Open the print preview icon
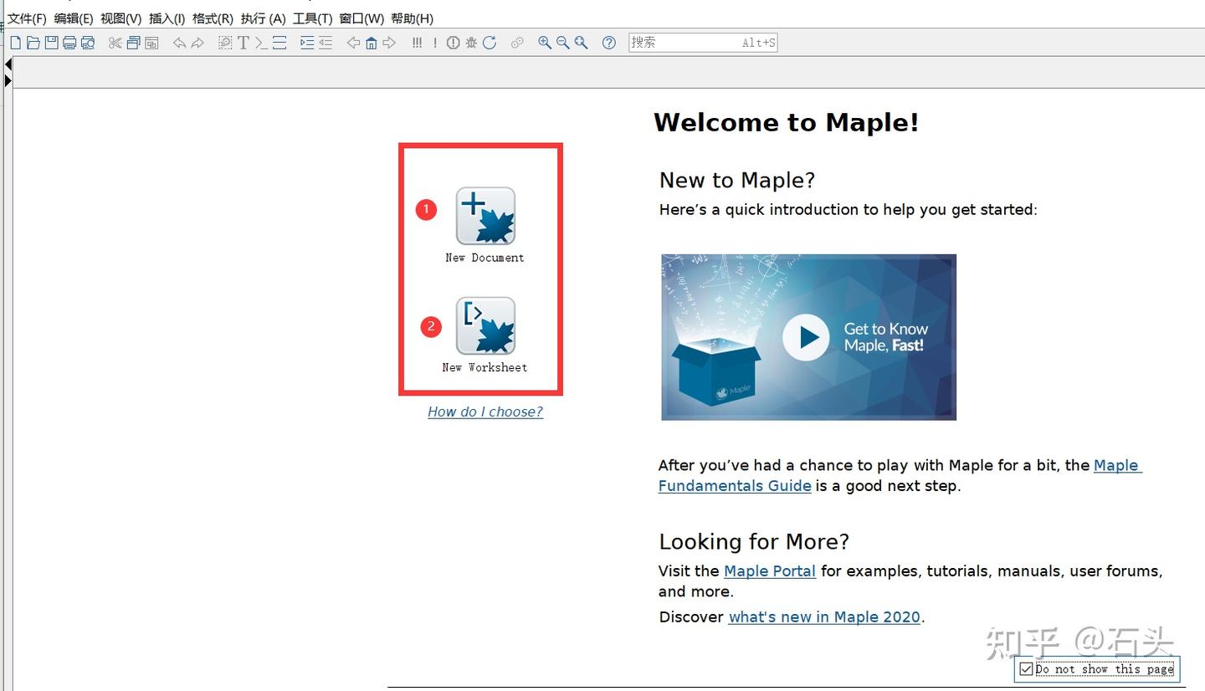The width and height of the screenshot is (1205, 691). 87,43
